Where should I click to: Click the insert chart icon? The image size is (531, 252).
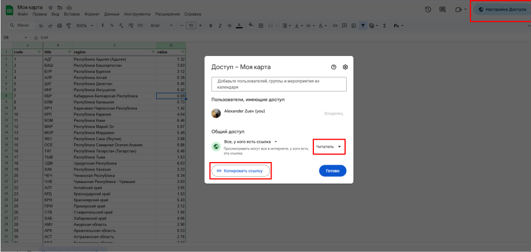click(x=353, y=26)
